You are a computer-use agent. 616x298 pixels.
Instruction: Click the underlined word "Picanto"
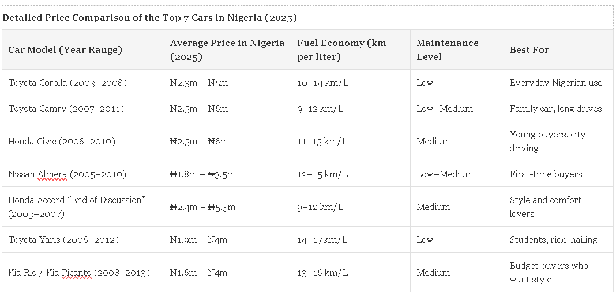pyautogui.click(x=77, y=273)
